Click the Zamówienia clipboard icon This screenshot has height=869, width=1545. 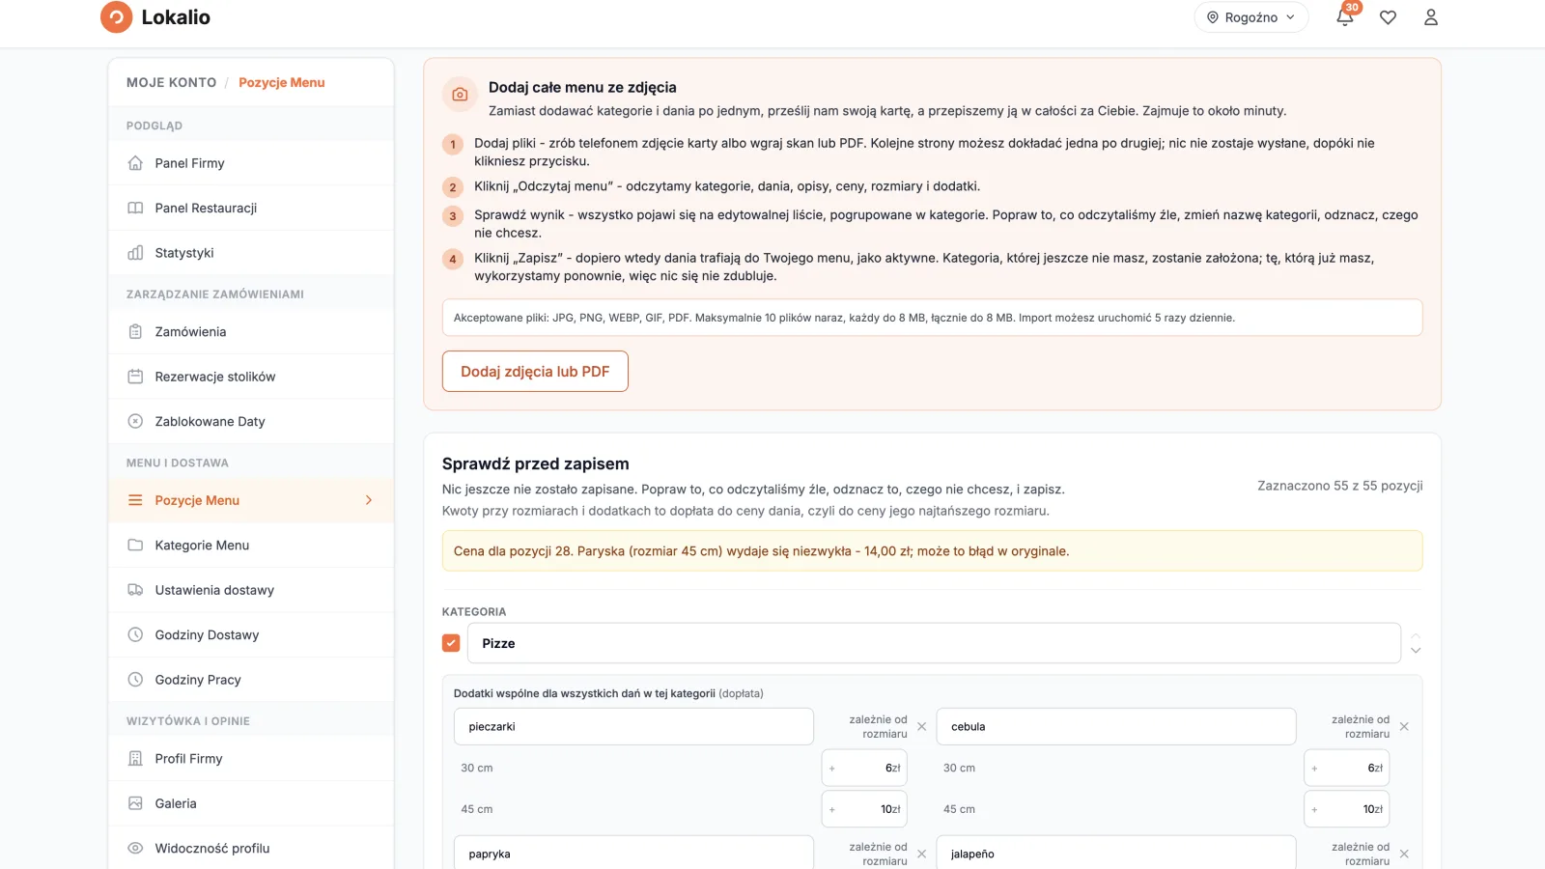(x=135, y=332)
